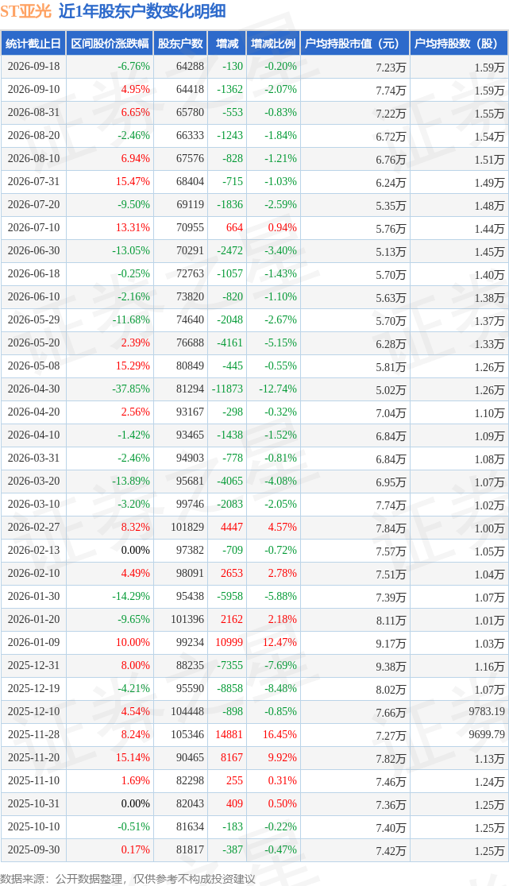Image resolution: width=509 pixels, height=886 pixels.
Task: Click the 9783.19 average shares cell
Action: tap(487, 711)
